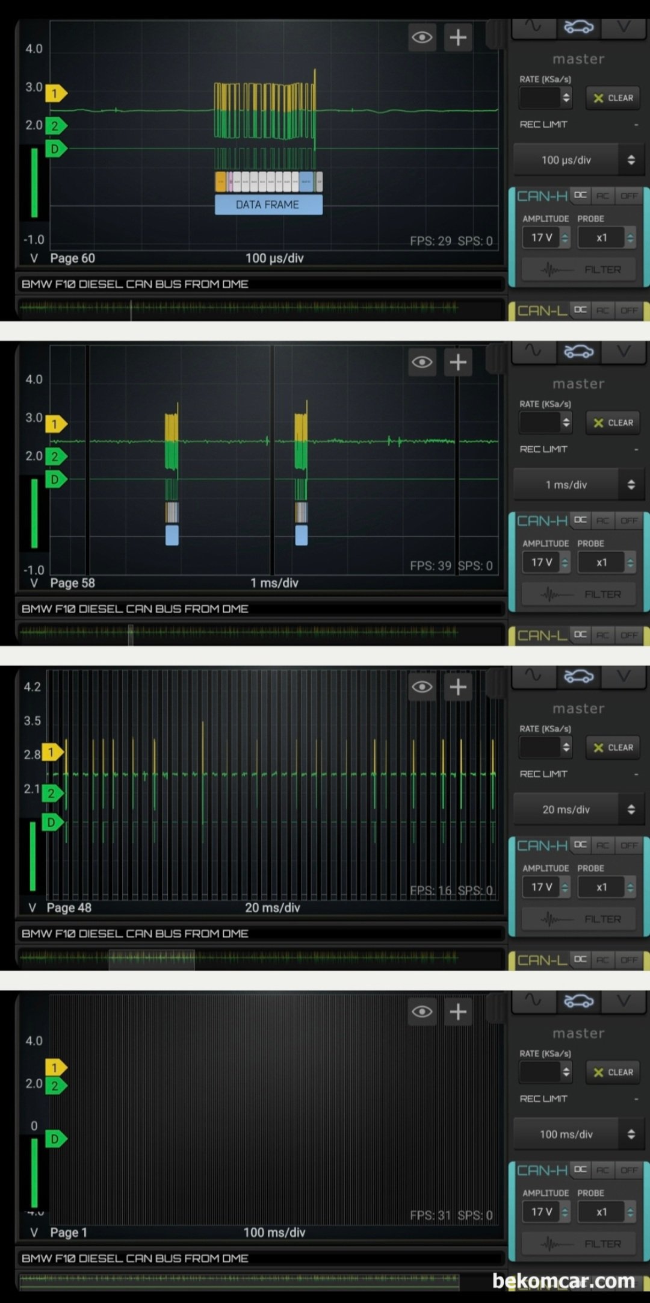The image size is (650, 1303).
Task: Select yellow channel 1 marker in Page 60 scope
Action: (55, 93)
